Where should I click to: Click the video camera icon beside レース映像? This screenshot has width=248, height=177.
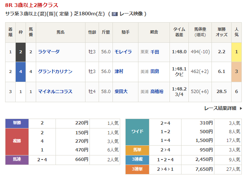(x=115, y=14)
